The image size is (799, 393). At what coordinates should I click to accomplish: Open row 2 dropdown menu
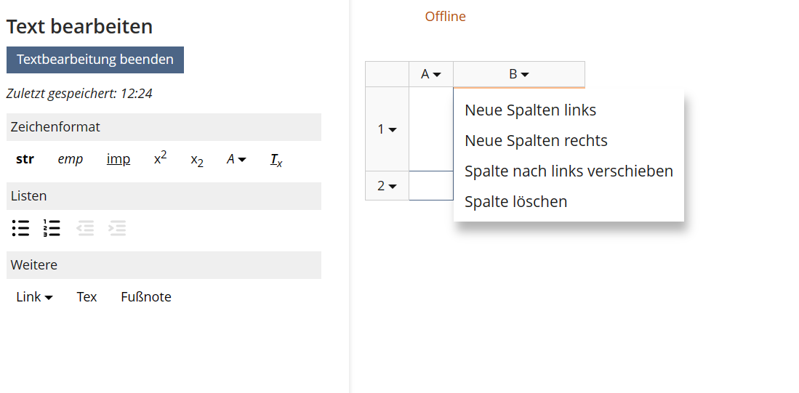coord(387,186)
